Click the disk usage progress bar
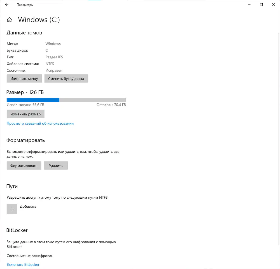The image size is (280, 269). click(66, 100)
